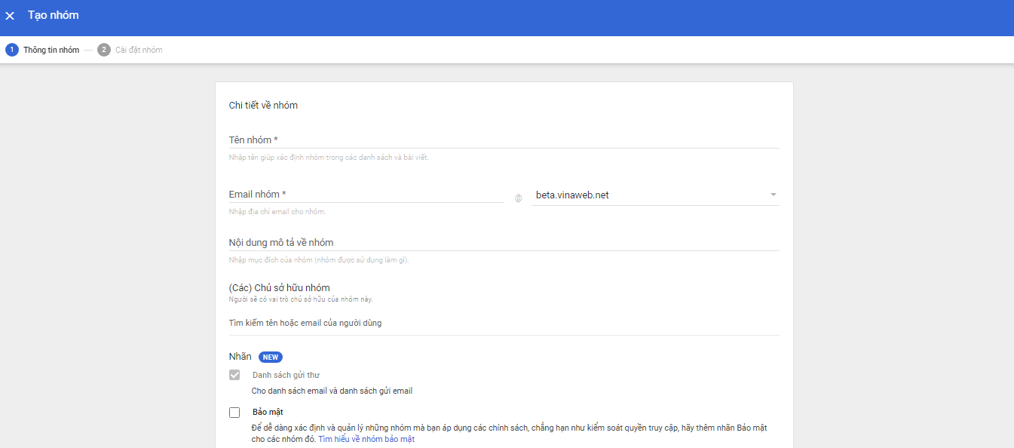Focus the Tên nhóm input field

point(504,140)
